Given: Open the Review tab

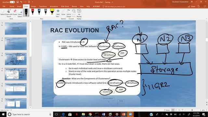Looking at the screenshot, I should (74, 6).
